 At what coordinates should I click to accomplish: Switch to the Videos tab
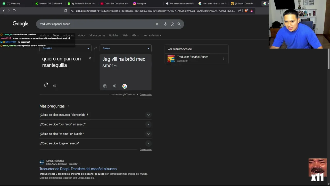pos(81,35)
